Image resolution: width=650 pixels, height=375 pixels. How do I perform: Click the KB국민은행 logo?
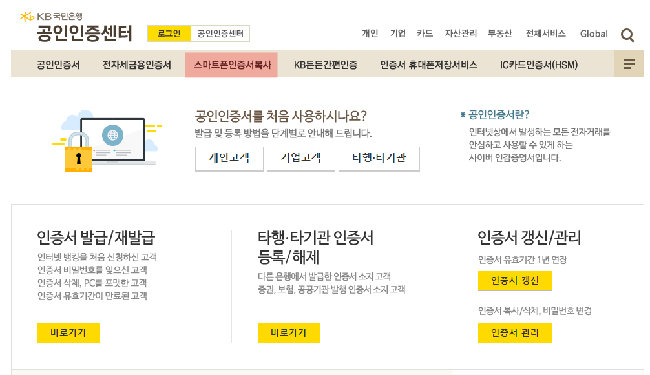[x=52, y=17]
